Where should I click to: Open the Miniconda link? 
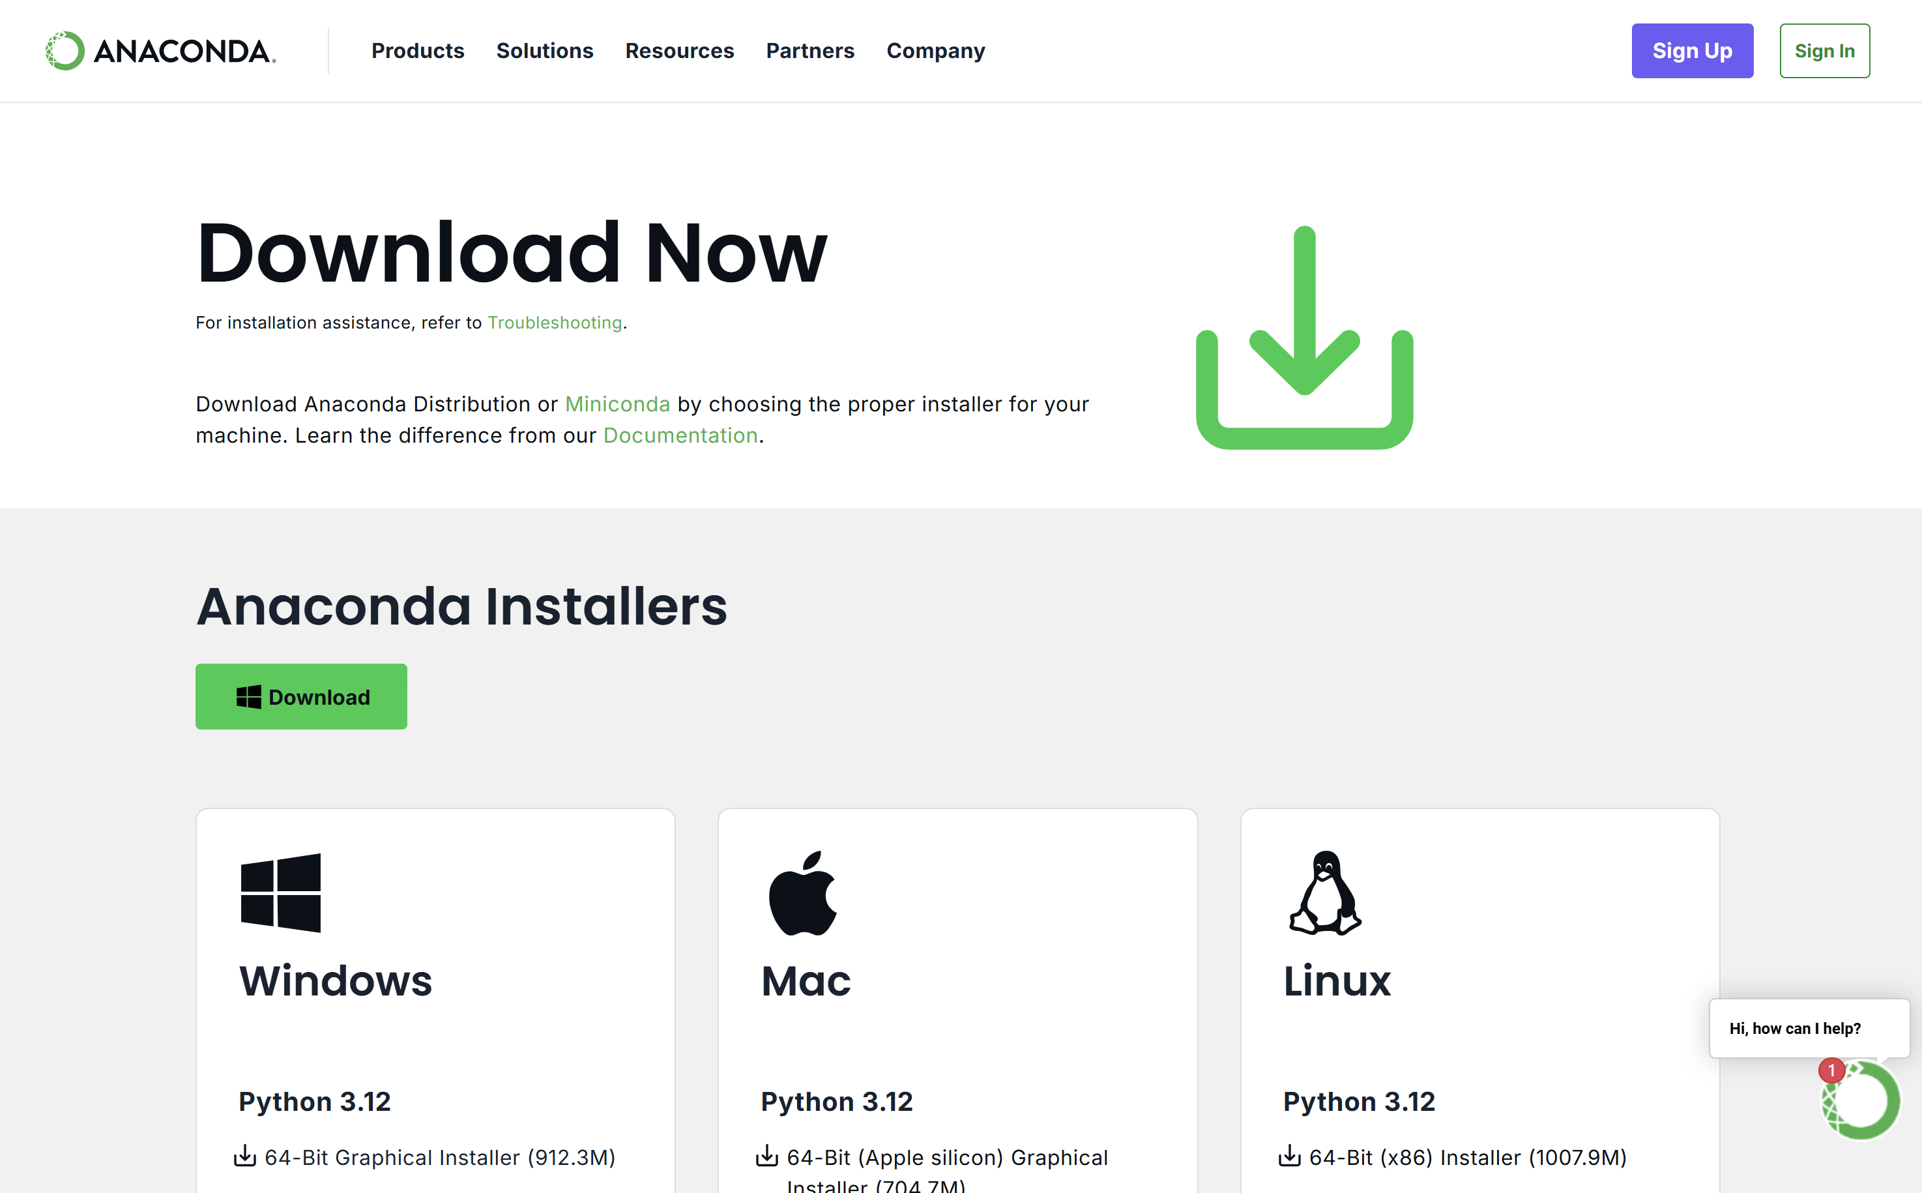617,404
